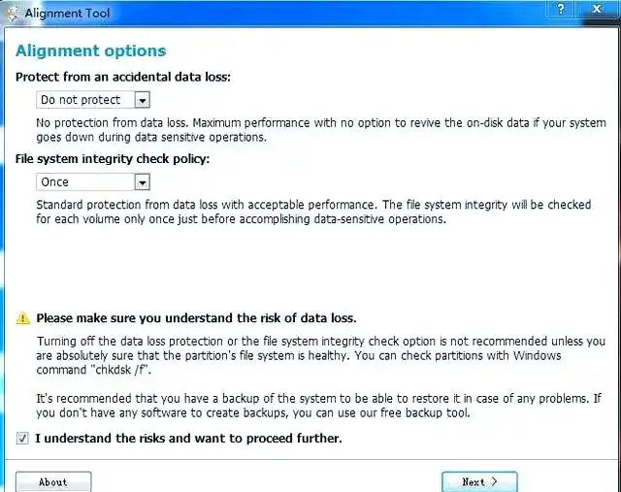Image resolution: width=621 pixels, height=492 pixels.
Task: Open help with the question mark button
Action: click(561, 9)
